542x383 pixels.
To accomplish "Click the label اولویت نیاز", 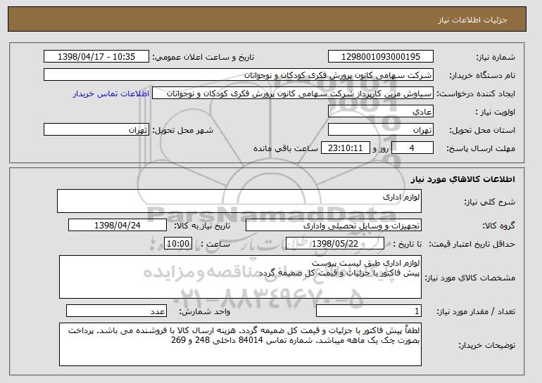I will [495, 112].
